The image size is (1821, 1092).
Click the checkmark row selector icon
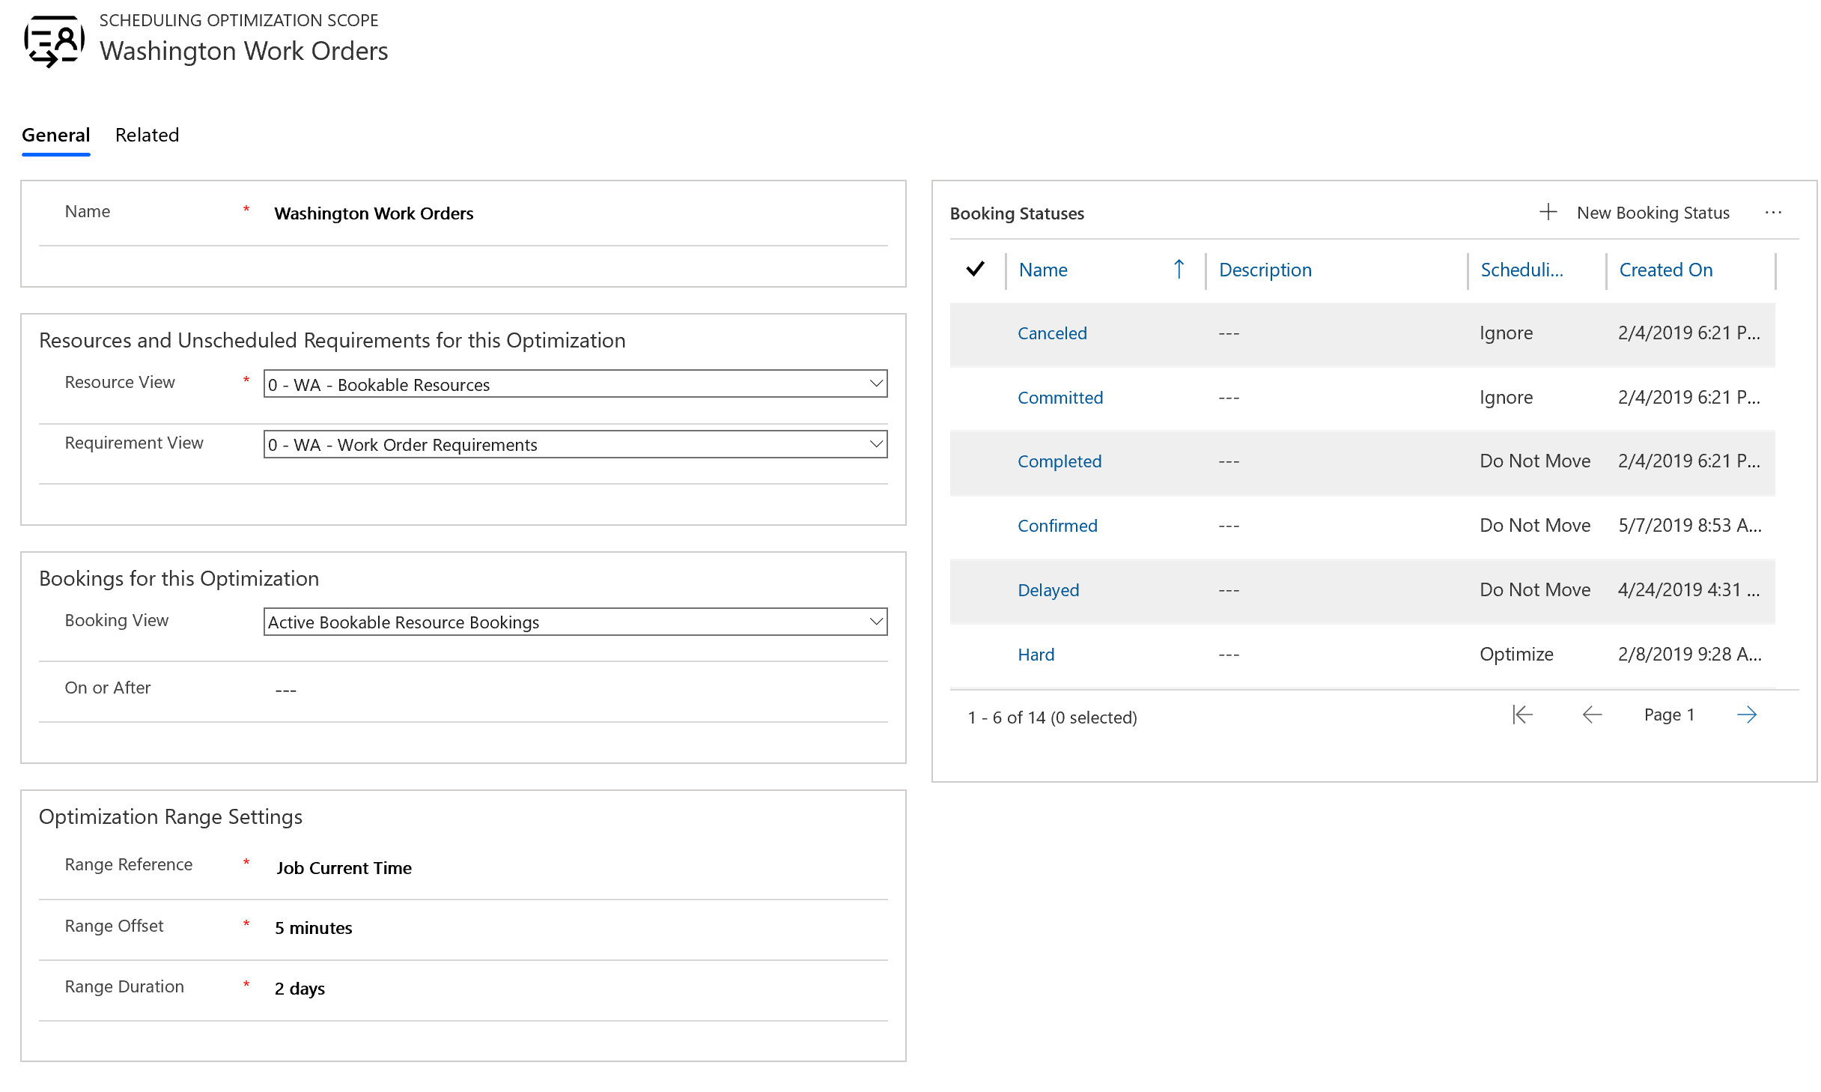click(977, 269)
